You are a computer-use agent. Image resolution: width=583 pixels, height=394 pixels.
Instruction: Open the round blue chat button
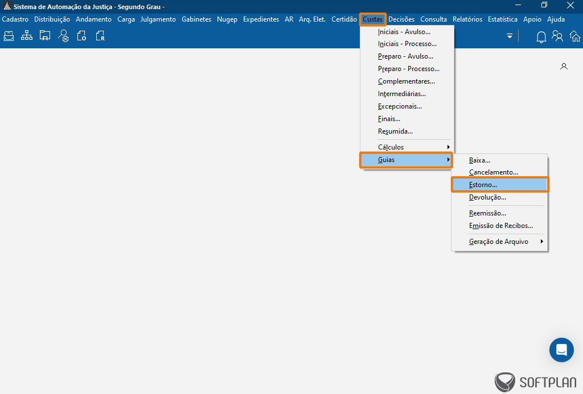561,350
